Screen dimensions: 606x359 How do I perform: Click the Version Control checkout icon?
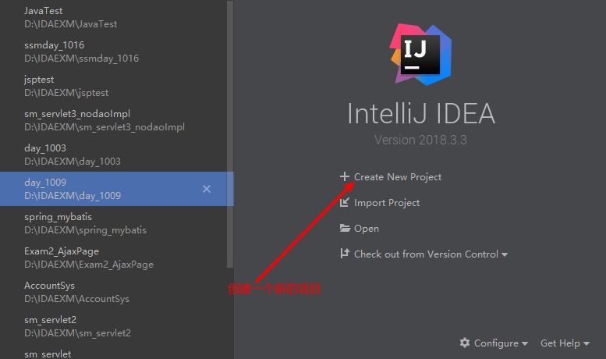[345, 254]
